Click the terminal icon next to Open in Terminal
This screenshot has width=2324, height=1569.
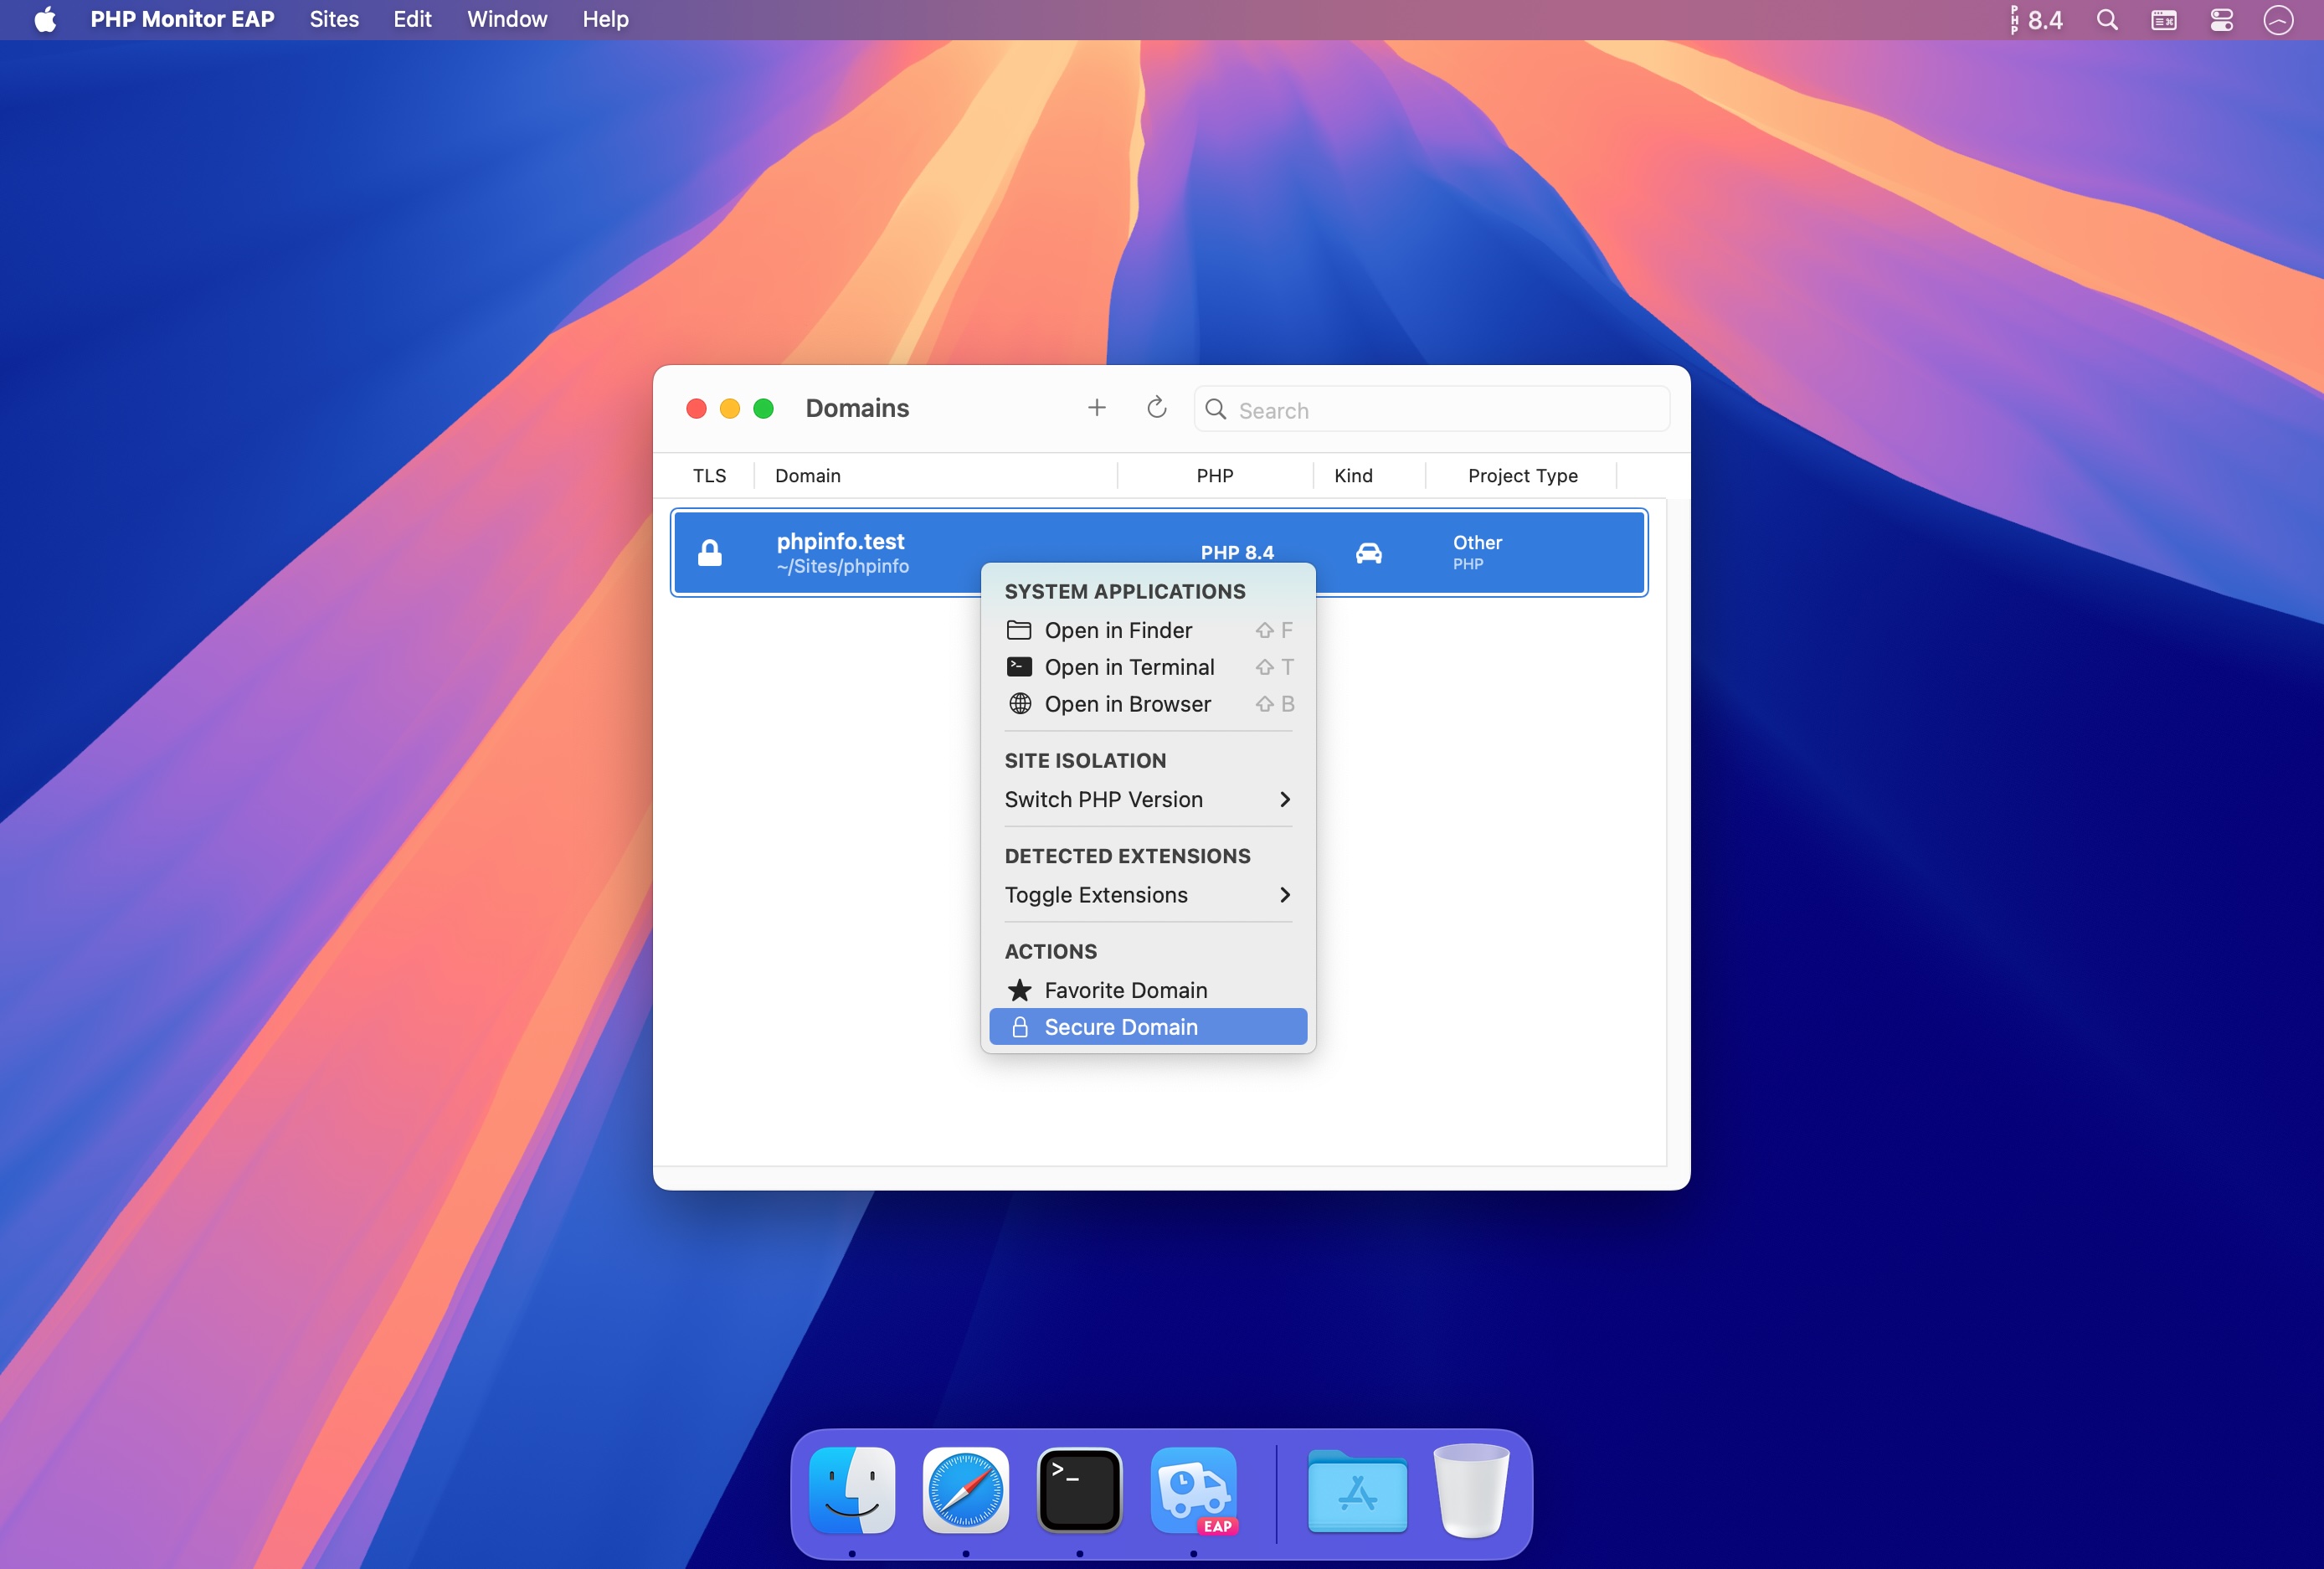pos(1018,667)
